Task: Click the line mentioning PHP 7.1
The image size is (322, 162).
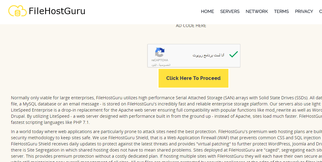Action: pos(50,123)
